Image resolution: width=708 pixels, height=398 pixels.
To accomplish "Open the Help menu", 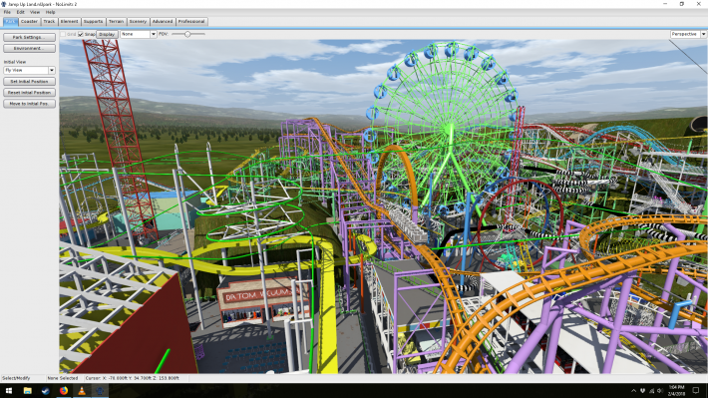I will click(50, 12).
